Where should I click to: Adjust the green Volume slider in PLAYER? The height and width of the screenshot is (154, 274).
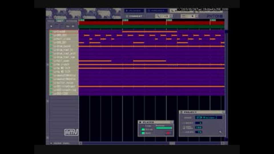[164, 128]
